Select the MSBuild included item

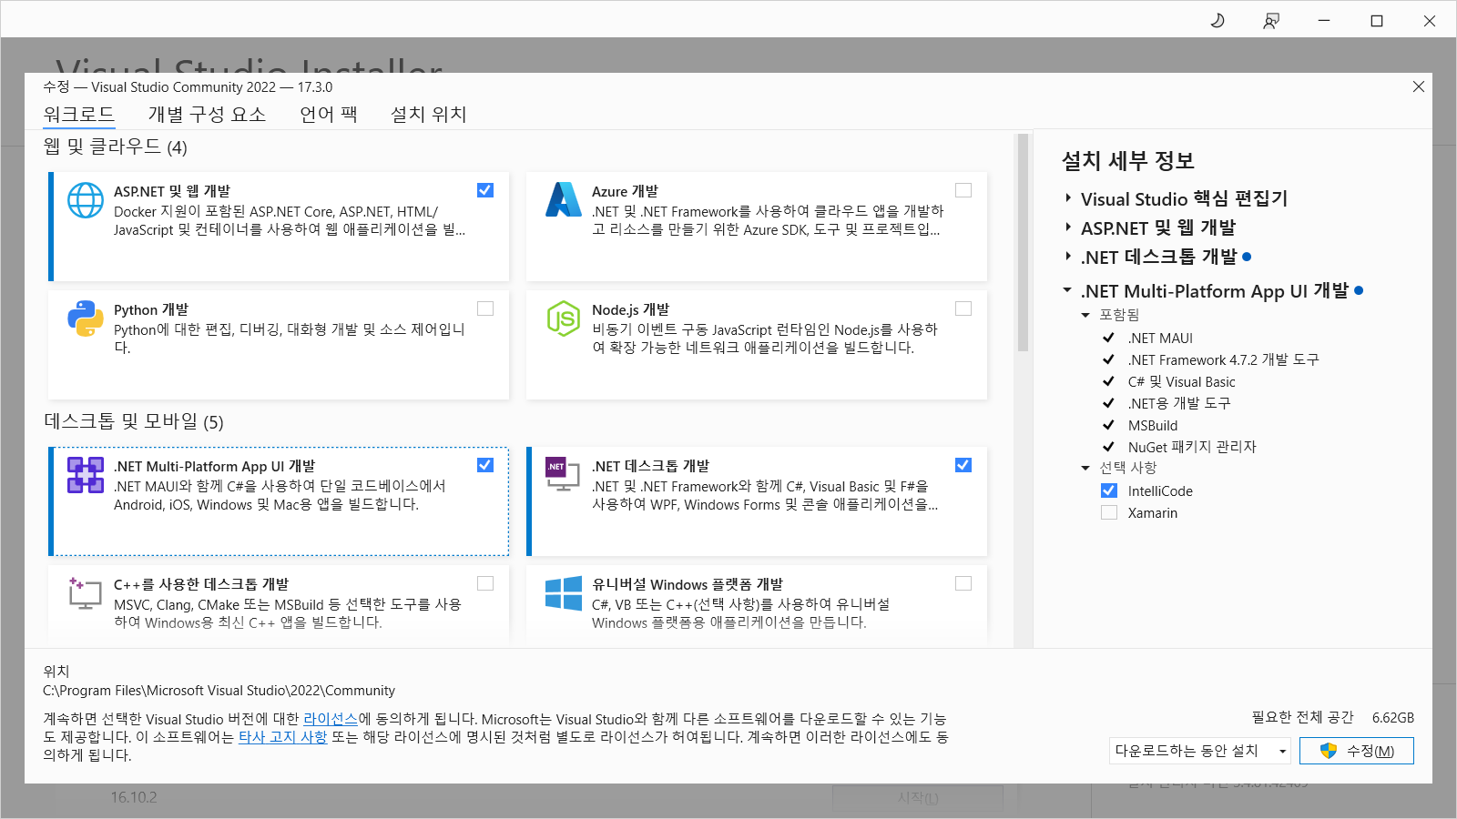tap(1153, 425)
